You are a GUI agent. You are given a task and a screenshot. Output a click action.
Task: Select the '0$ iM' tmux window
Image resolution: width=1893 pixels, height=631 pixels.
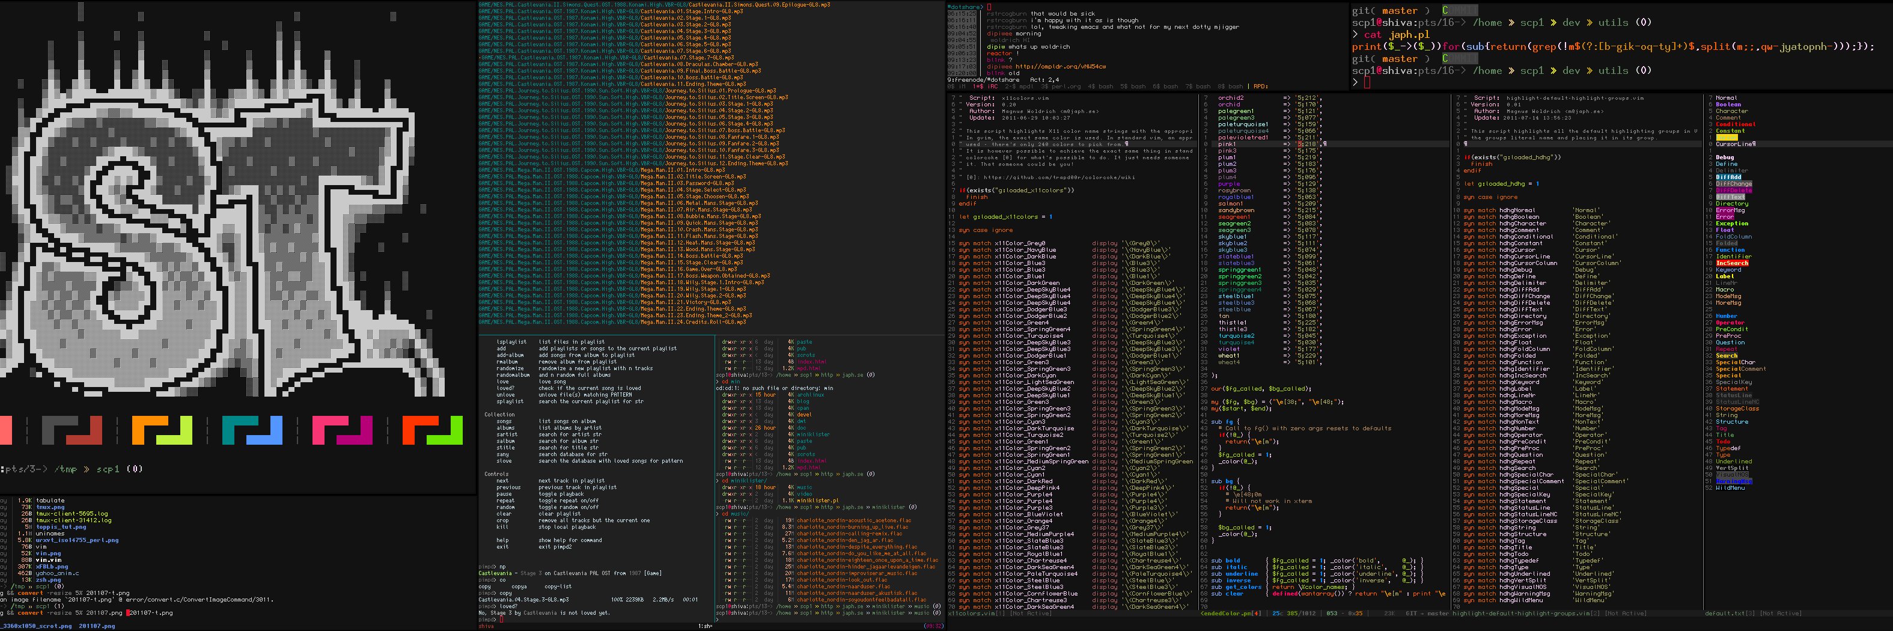[x=957, y=86]
